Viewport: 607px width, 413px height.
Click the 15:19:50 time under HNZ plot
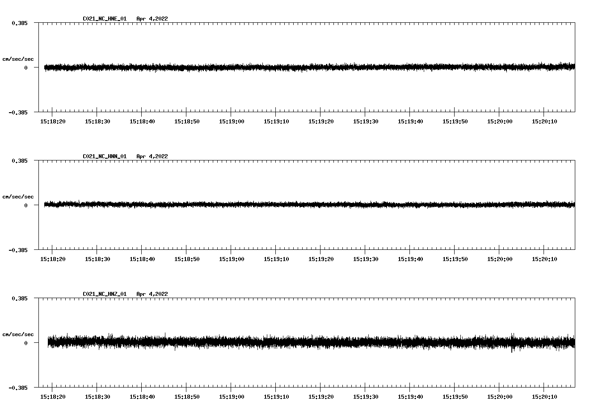(455, 397)
